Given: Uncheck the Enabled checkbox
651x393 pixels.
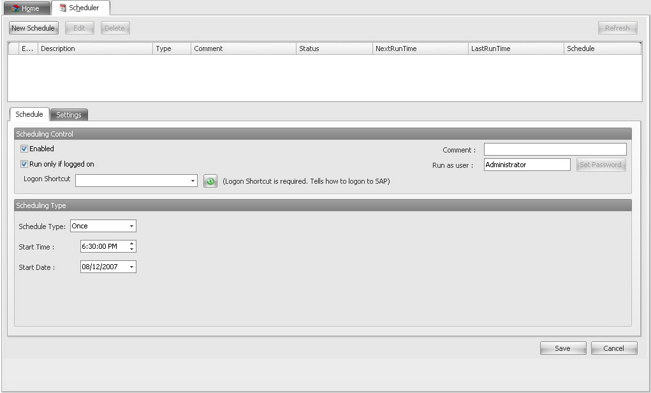Looking at the screenshot, I should [24, 149].
